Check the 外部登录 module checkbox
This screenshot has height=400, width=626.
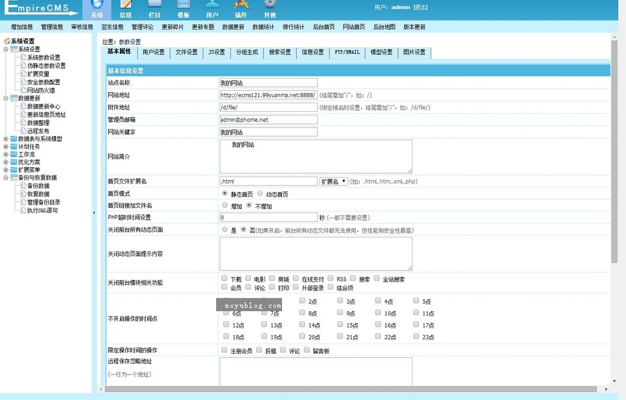click(296, 287)
